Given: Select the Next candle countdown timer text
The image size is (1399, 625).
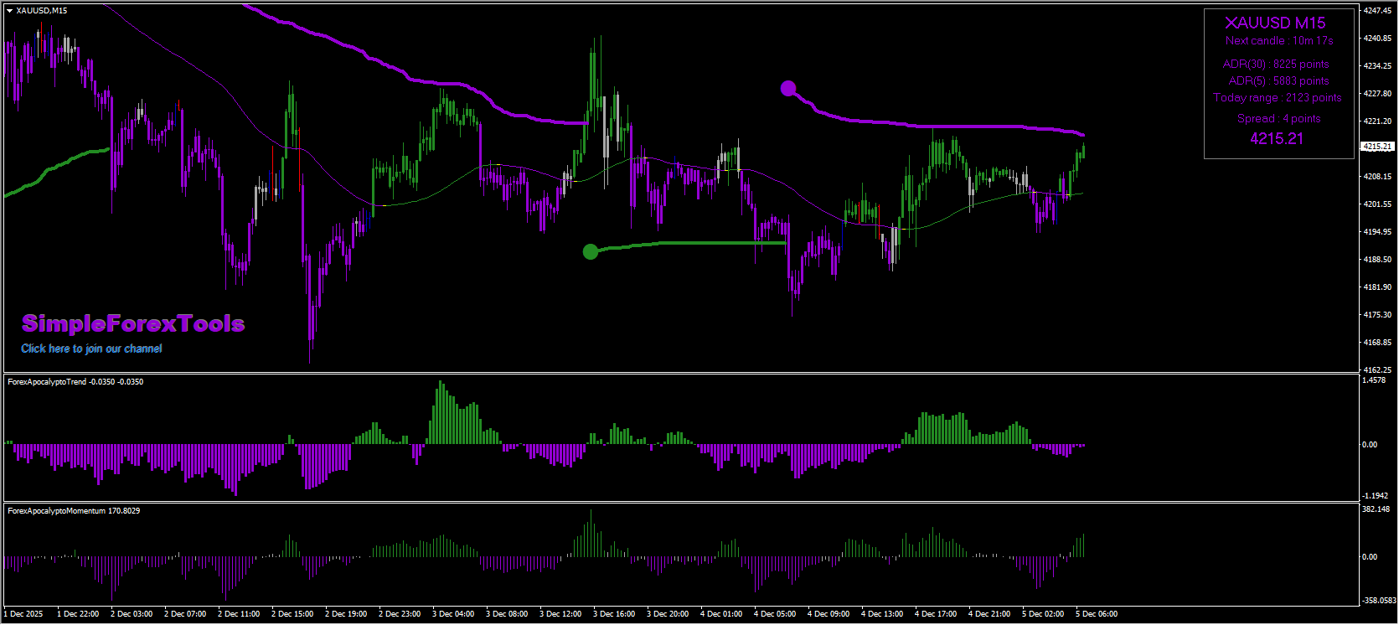Looking at the screenshot, I should tap(1279, 41).
